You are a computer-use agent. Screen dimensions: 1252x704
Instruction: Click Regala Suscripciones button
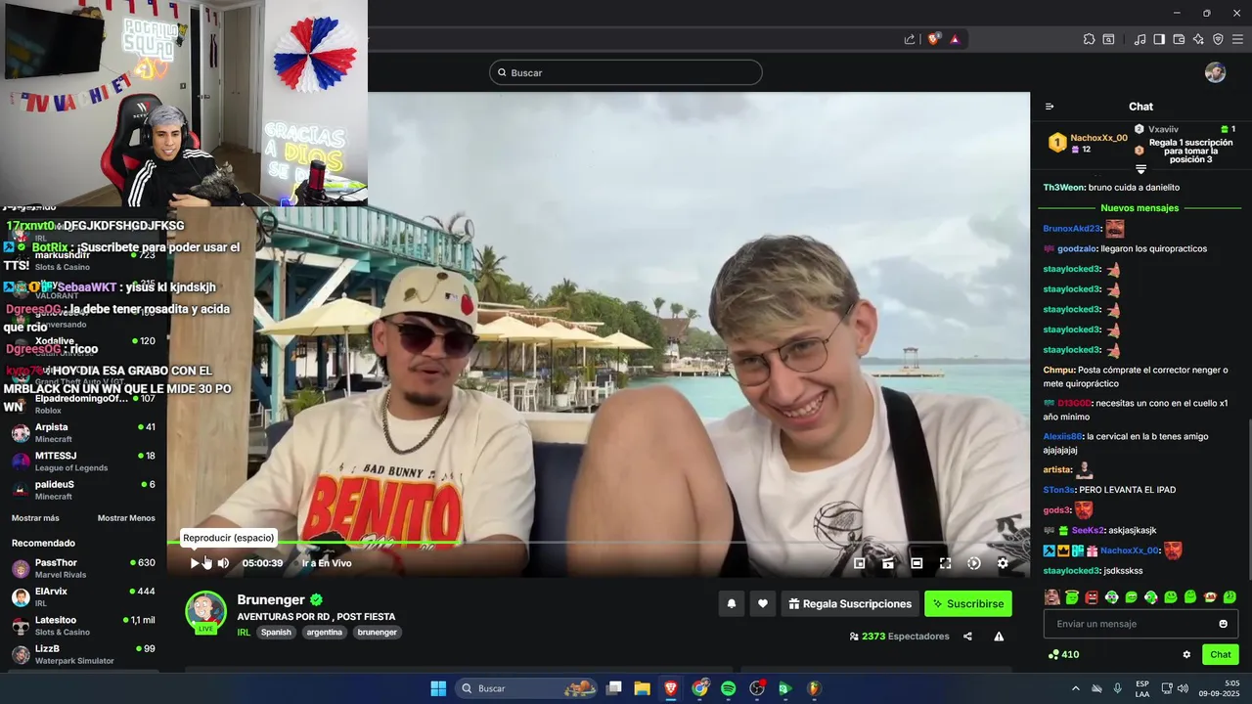(849, 604)
